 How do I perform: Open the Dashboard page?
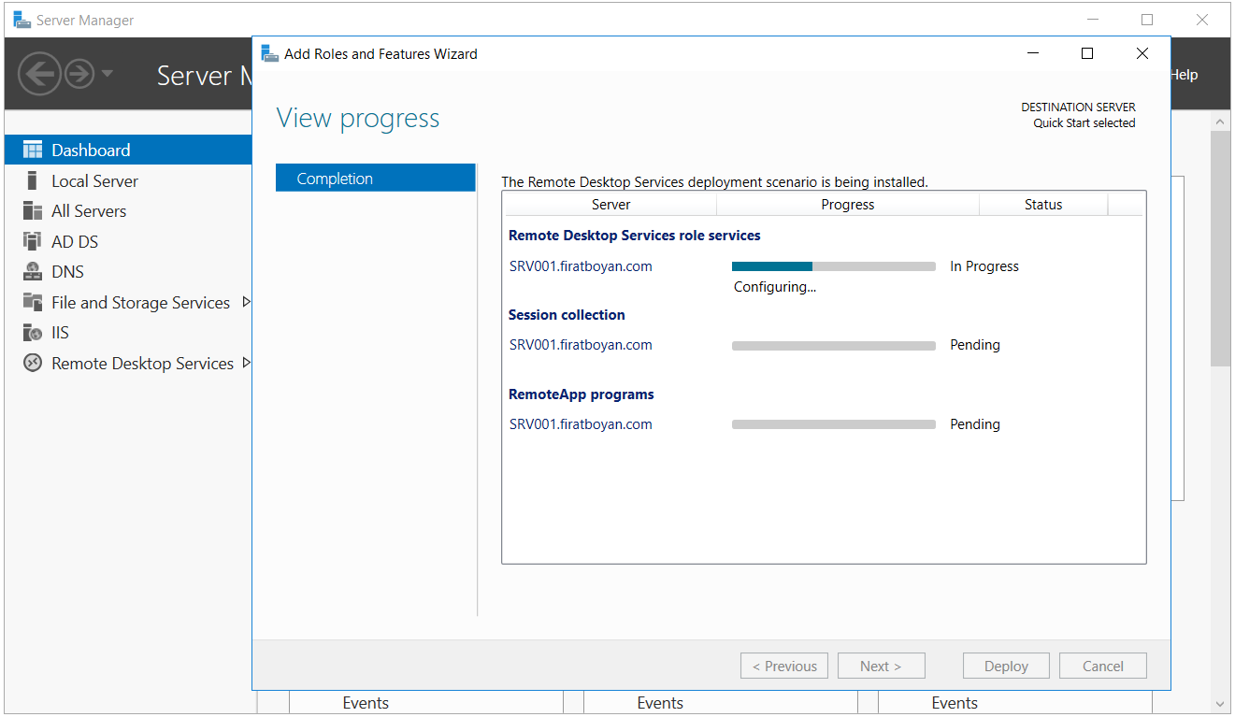point(128,150)
